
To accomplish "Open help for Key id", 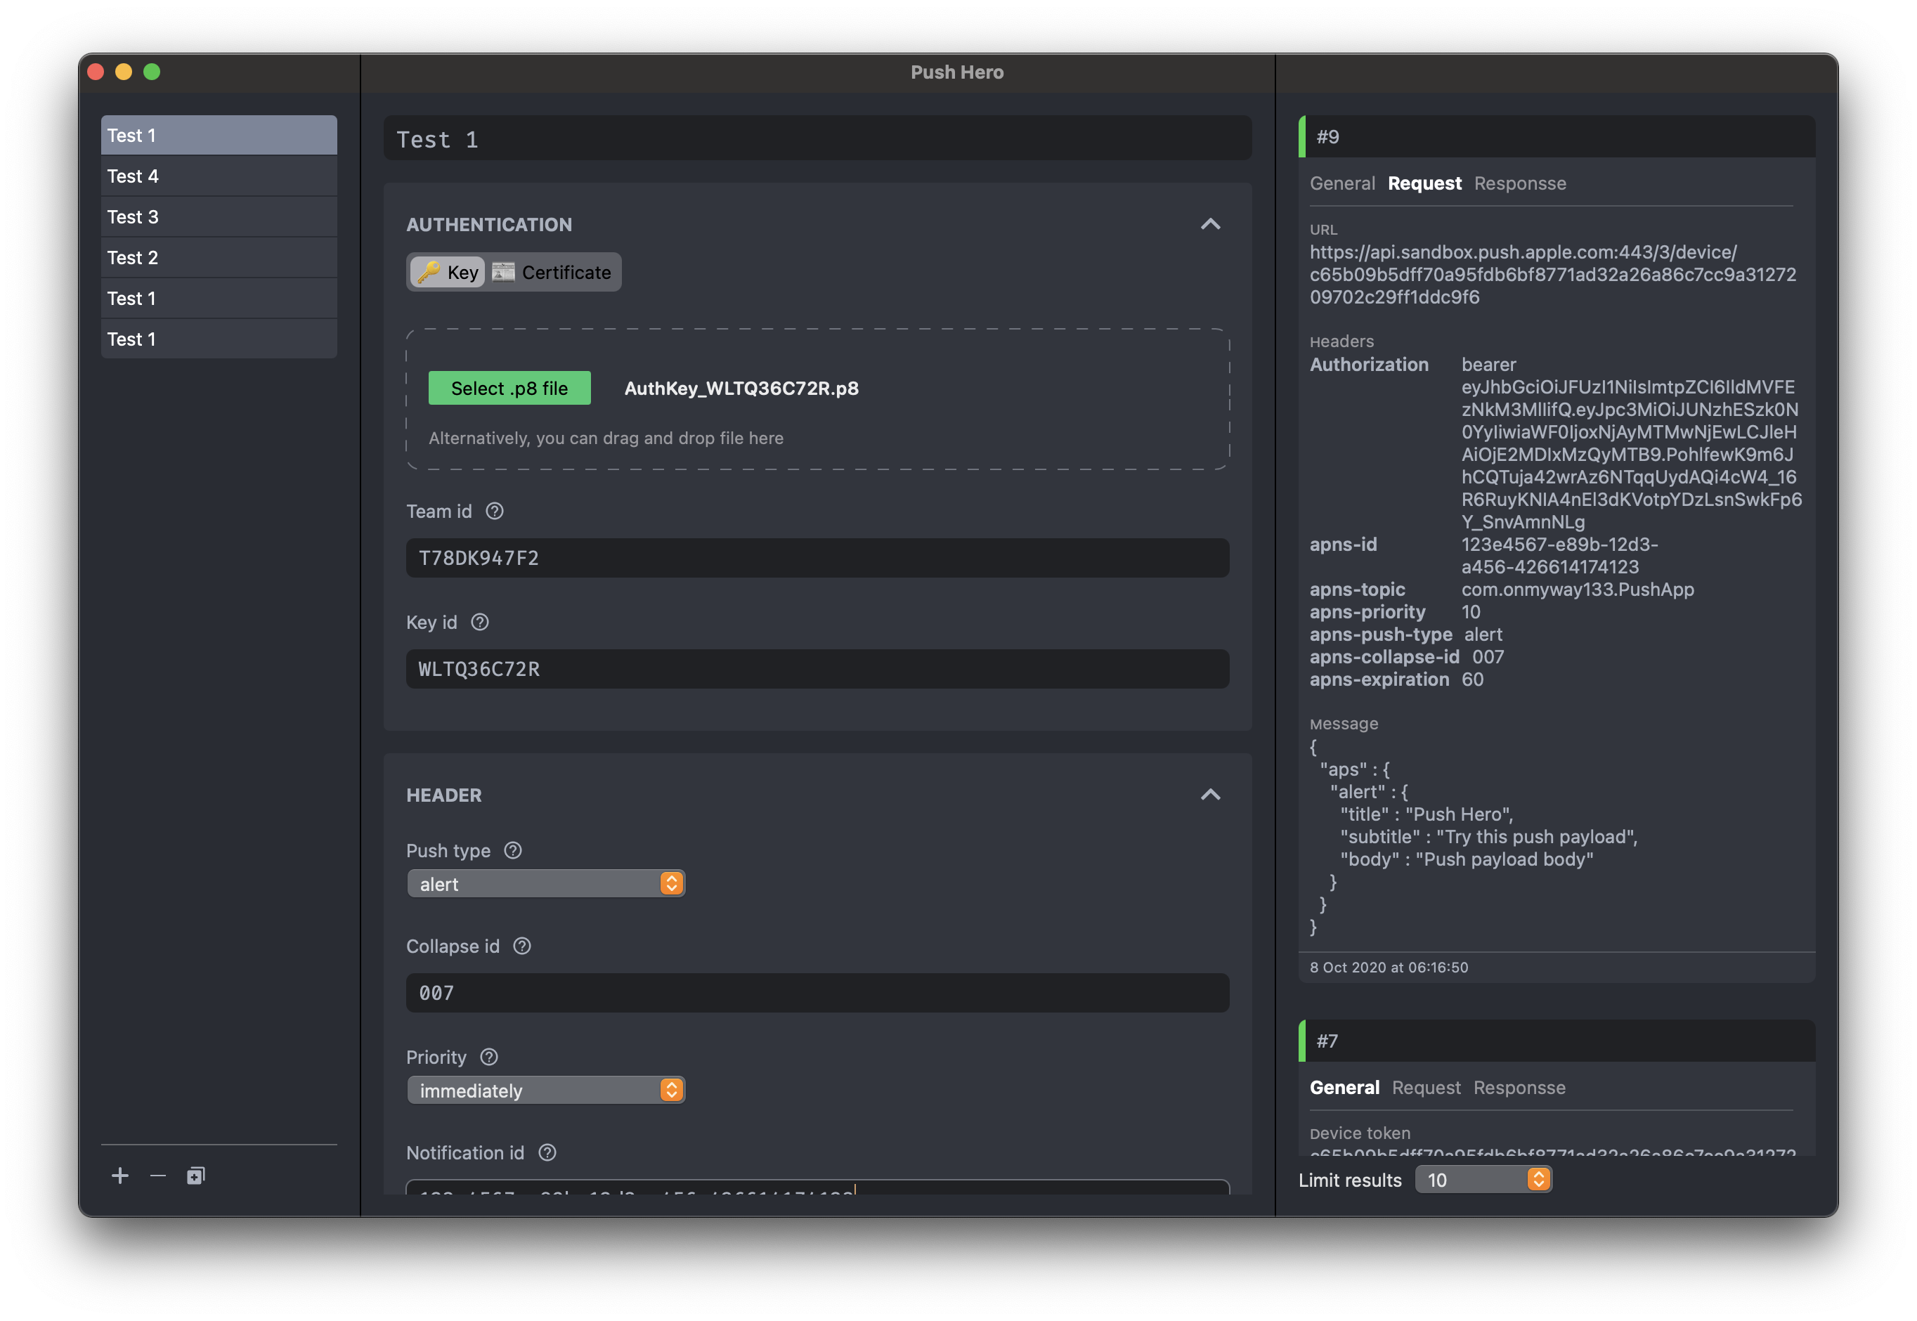I will (480, 623).
